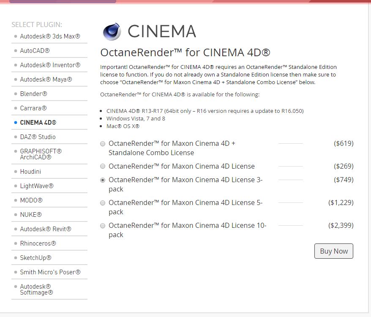Image resolution: width=371 pixels, height=317 pixels.
Task: Click the 'SELECT PLUGIN:' heading
Action: 37,25
